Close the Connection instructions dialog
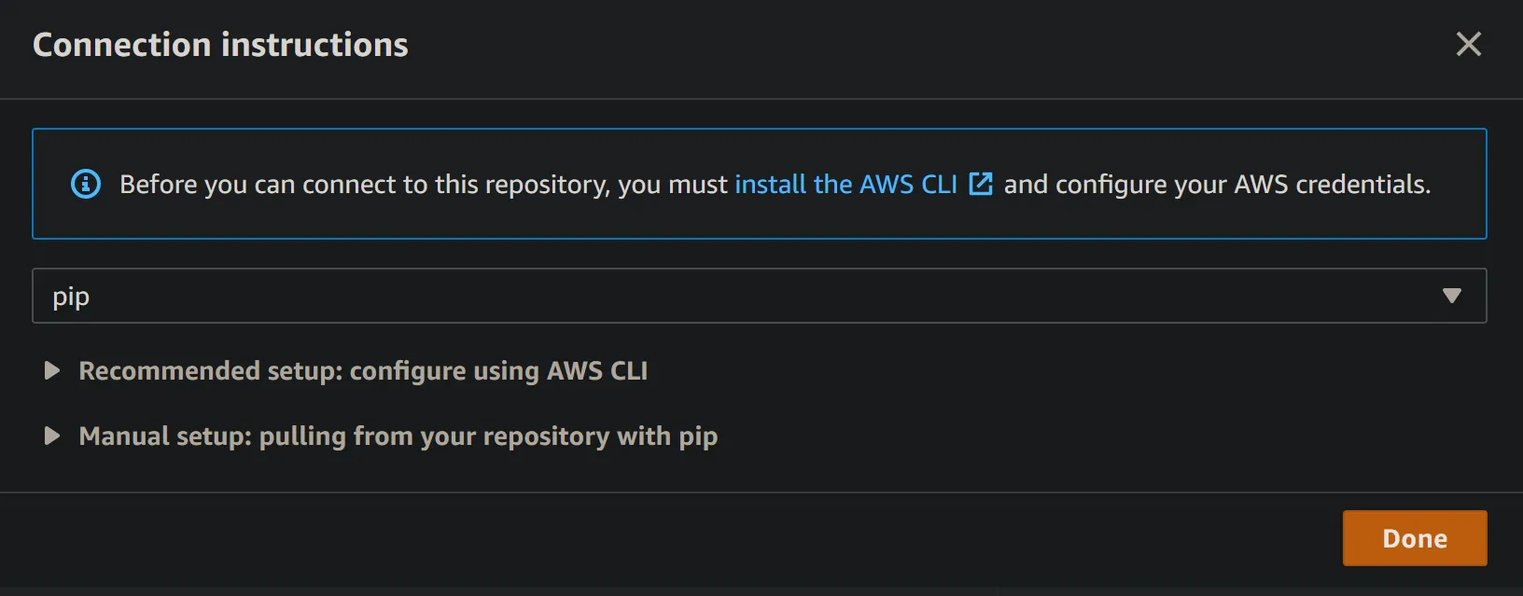The height and width of the screenshot is (596, 1523). click(x=1468, y=44)
